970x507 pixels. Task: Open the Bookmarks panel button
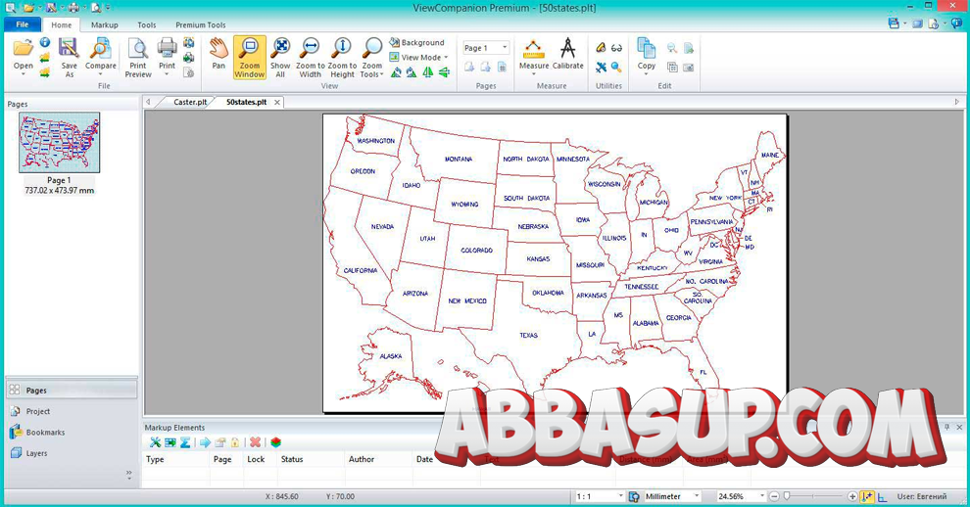click(x=45, y=433)
